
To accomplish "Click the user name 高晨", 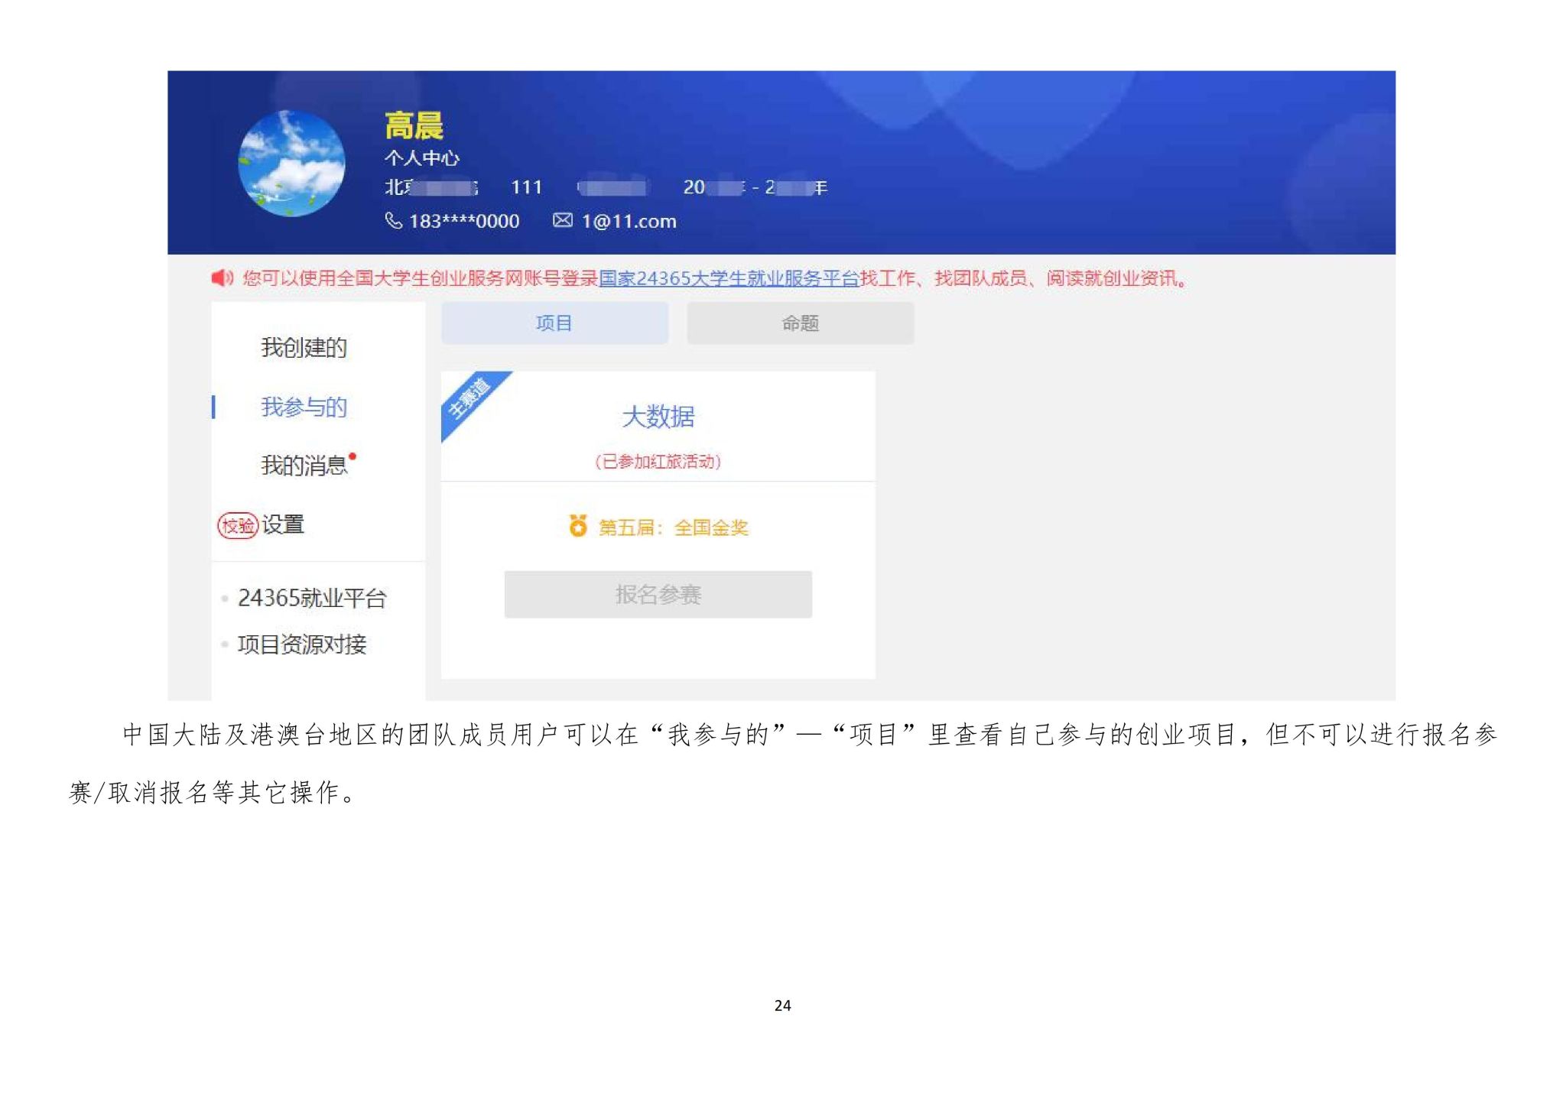I will click(414, 126).
